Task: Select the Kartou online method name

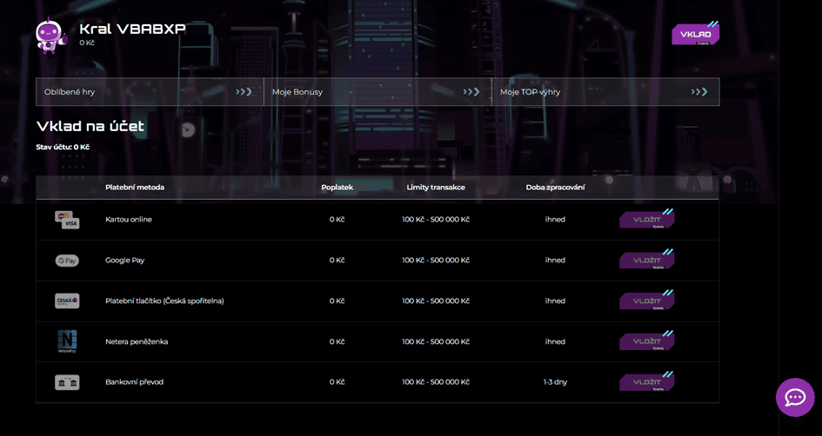Action: coord(129,220)
